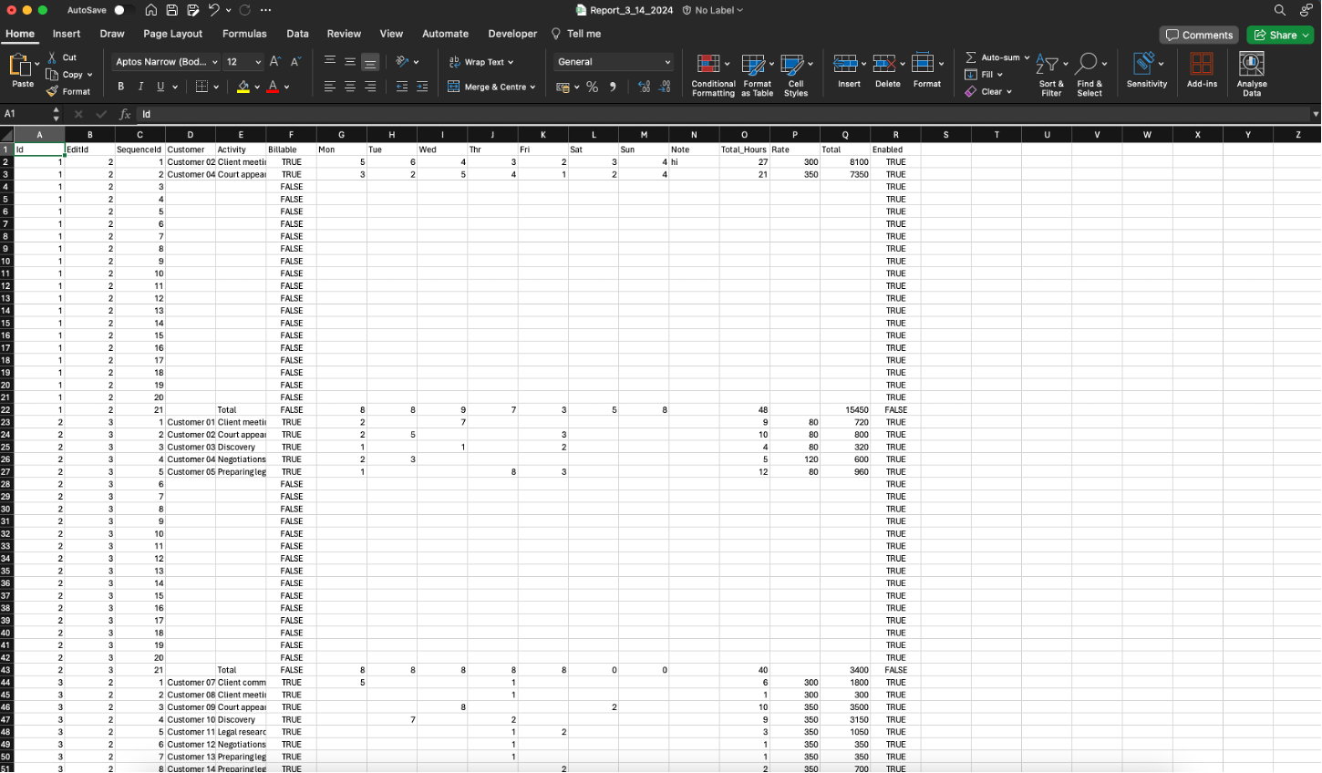Click Tell me search

pyautogui.click(x=576, y=34)
